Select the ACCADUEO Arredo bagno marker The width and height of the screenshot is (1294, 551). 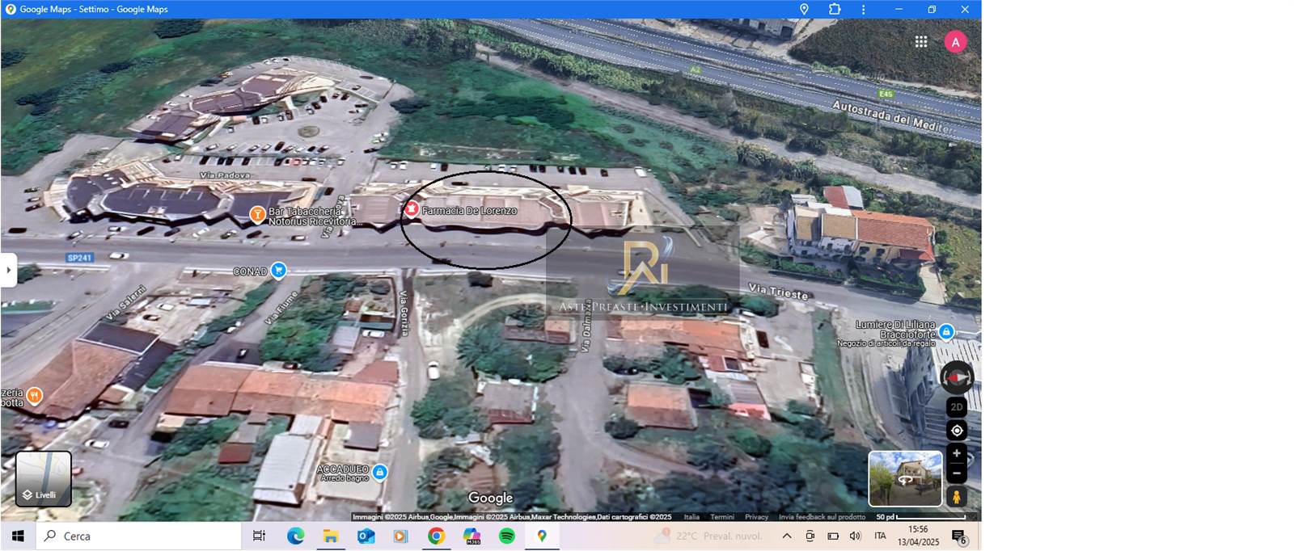(379, 472)
